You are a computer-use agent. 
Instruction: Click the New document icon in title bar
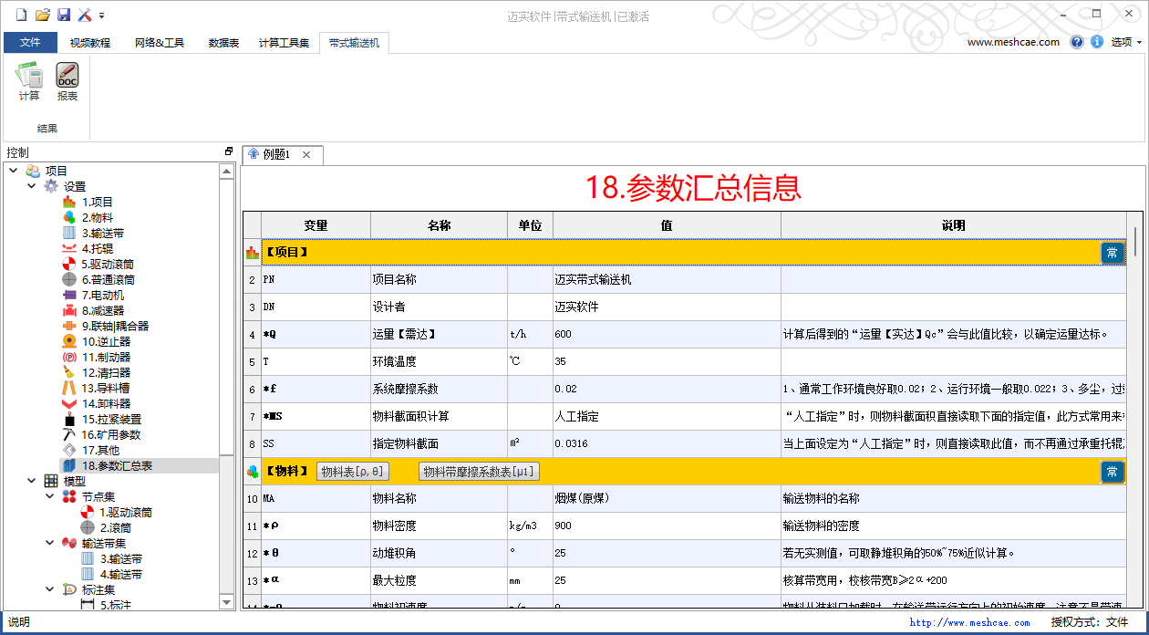(x=21, y=15)
